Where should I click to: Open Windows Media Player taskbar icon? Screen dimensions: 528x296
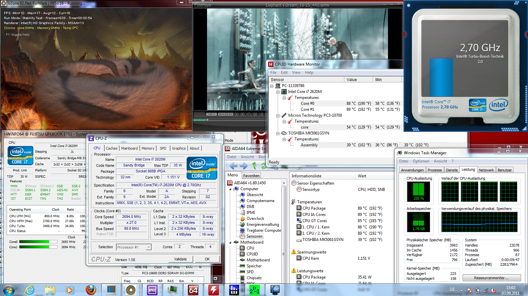69,290
